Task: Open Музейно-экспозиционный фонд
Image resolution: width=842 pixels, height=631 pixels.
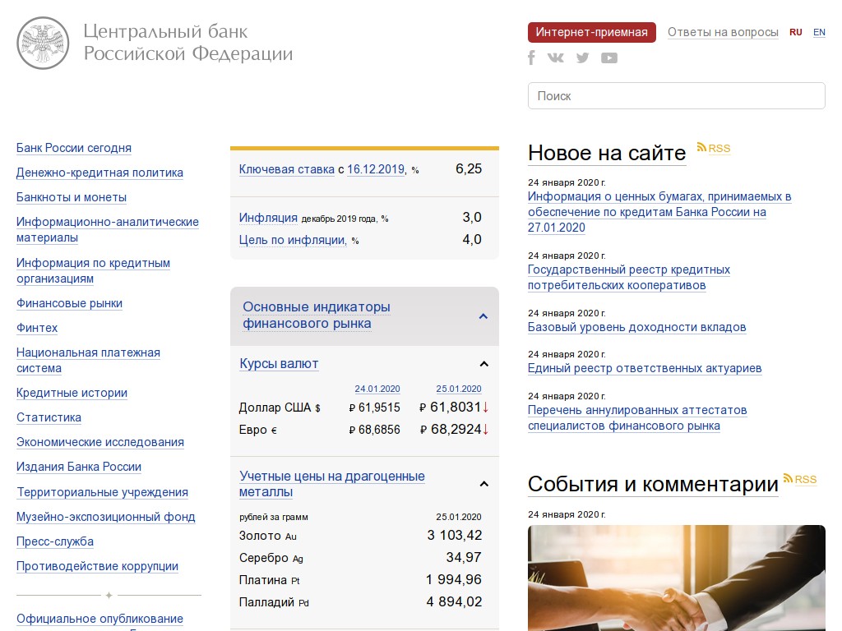Action: pos(105,517)
